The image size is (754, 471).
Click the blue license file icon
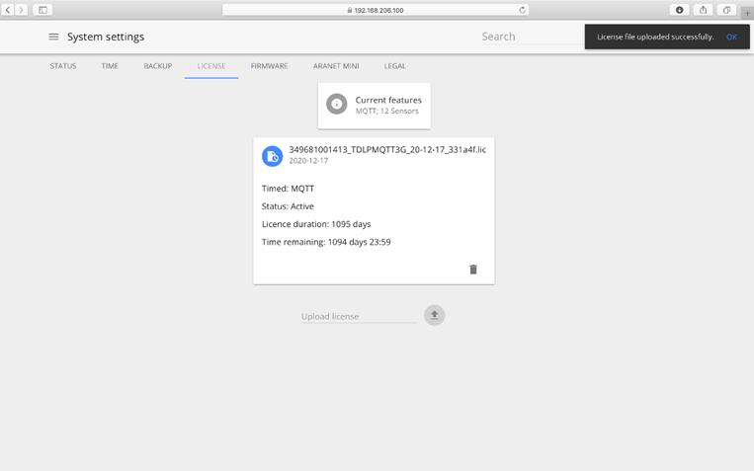(x=272, y=156)
